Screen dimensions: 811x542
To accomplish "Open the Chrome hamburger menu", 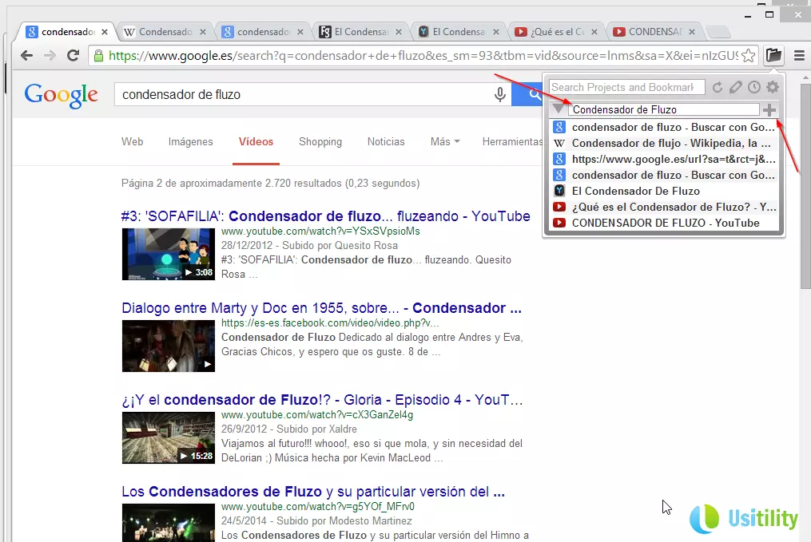I will pyautogui.click(x=799, y=56).
